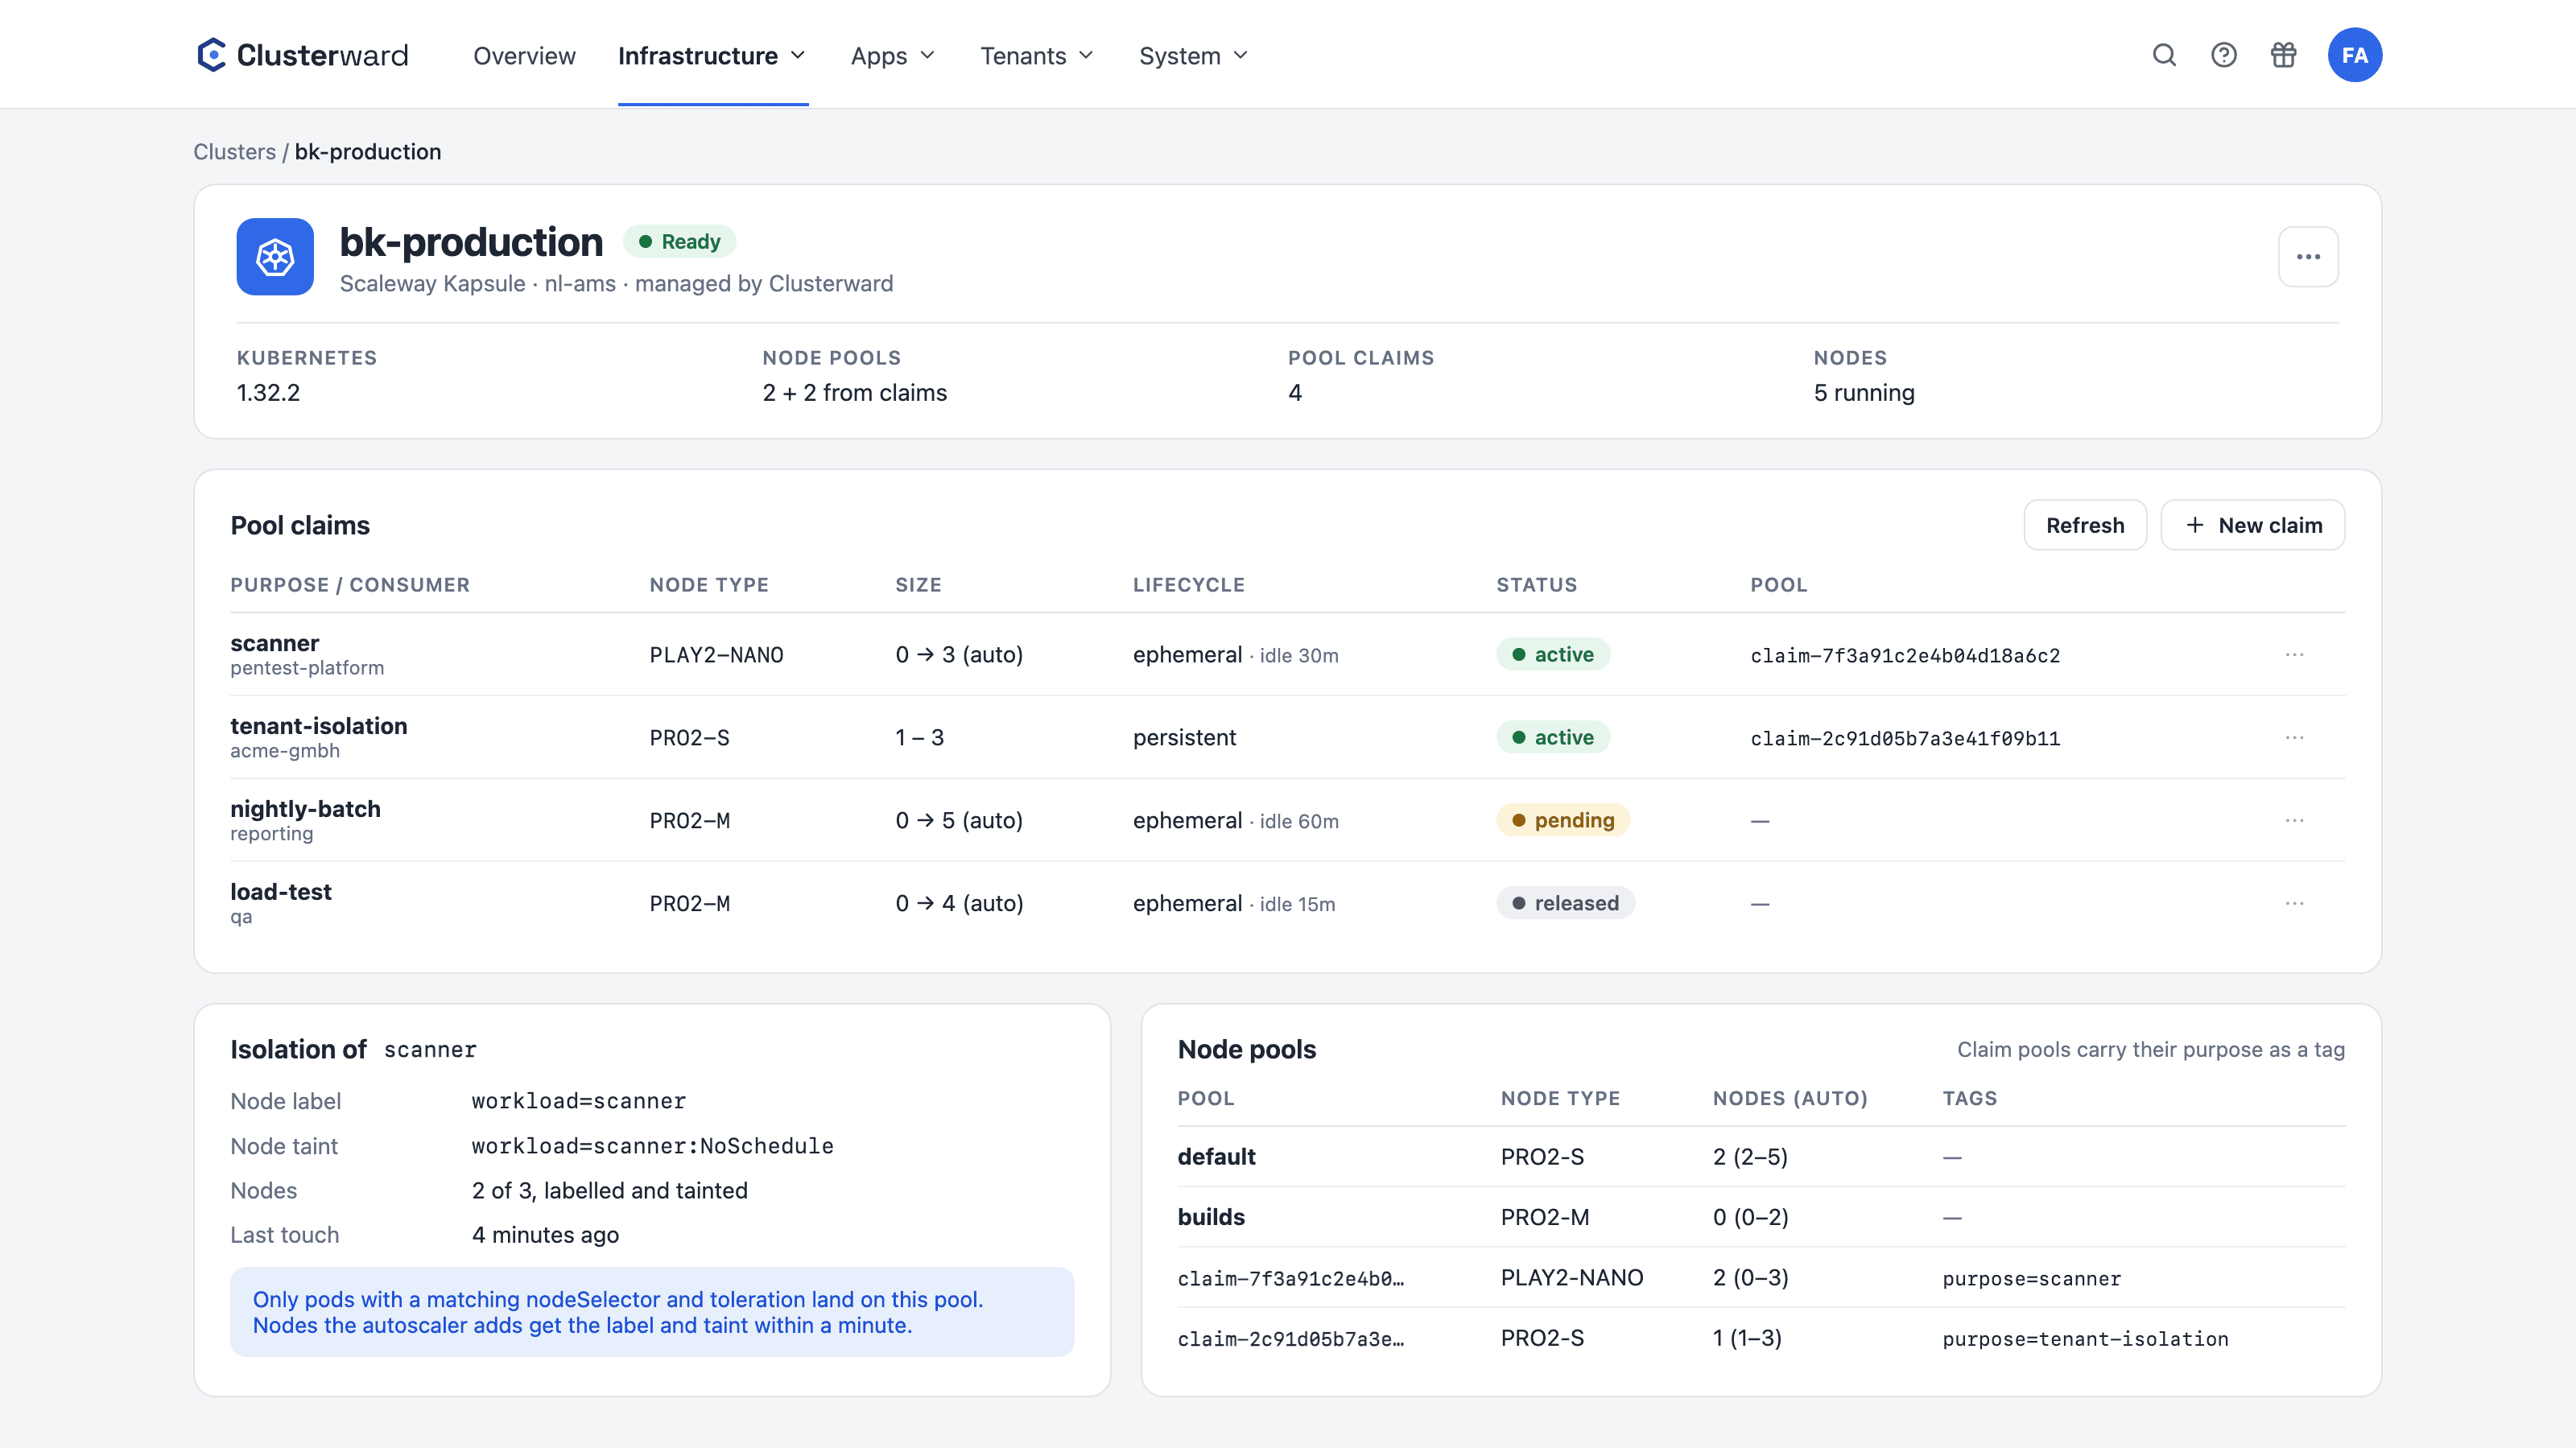Click the Refresh button
This screenshot has height=1448, width=2576.
[x=2085, y=525]
